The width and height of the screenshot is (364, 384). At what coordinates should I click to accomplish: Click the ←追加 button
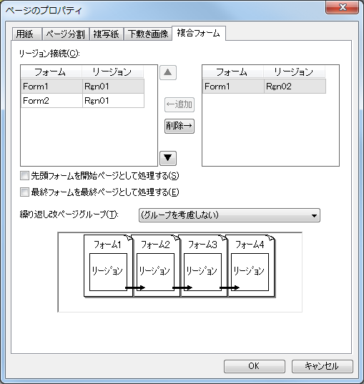[179, 104]
